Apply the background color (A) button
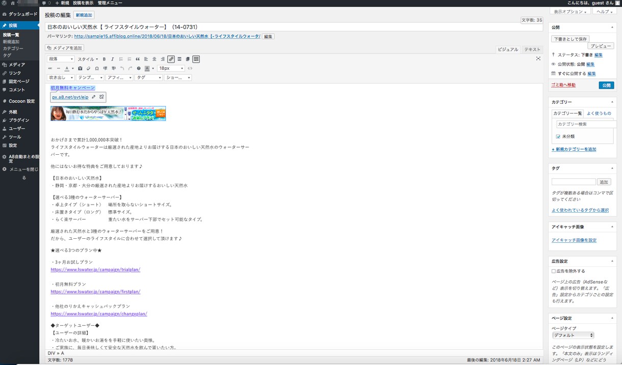Viewport: 622px width, 365px height. click(147, 68)
